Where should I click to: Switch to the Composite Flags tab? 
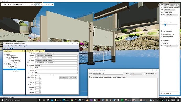coord(40,53)
